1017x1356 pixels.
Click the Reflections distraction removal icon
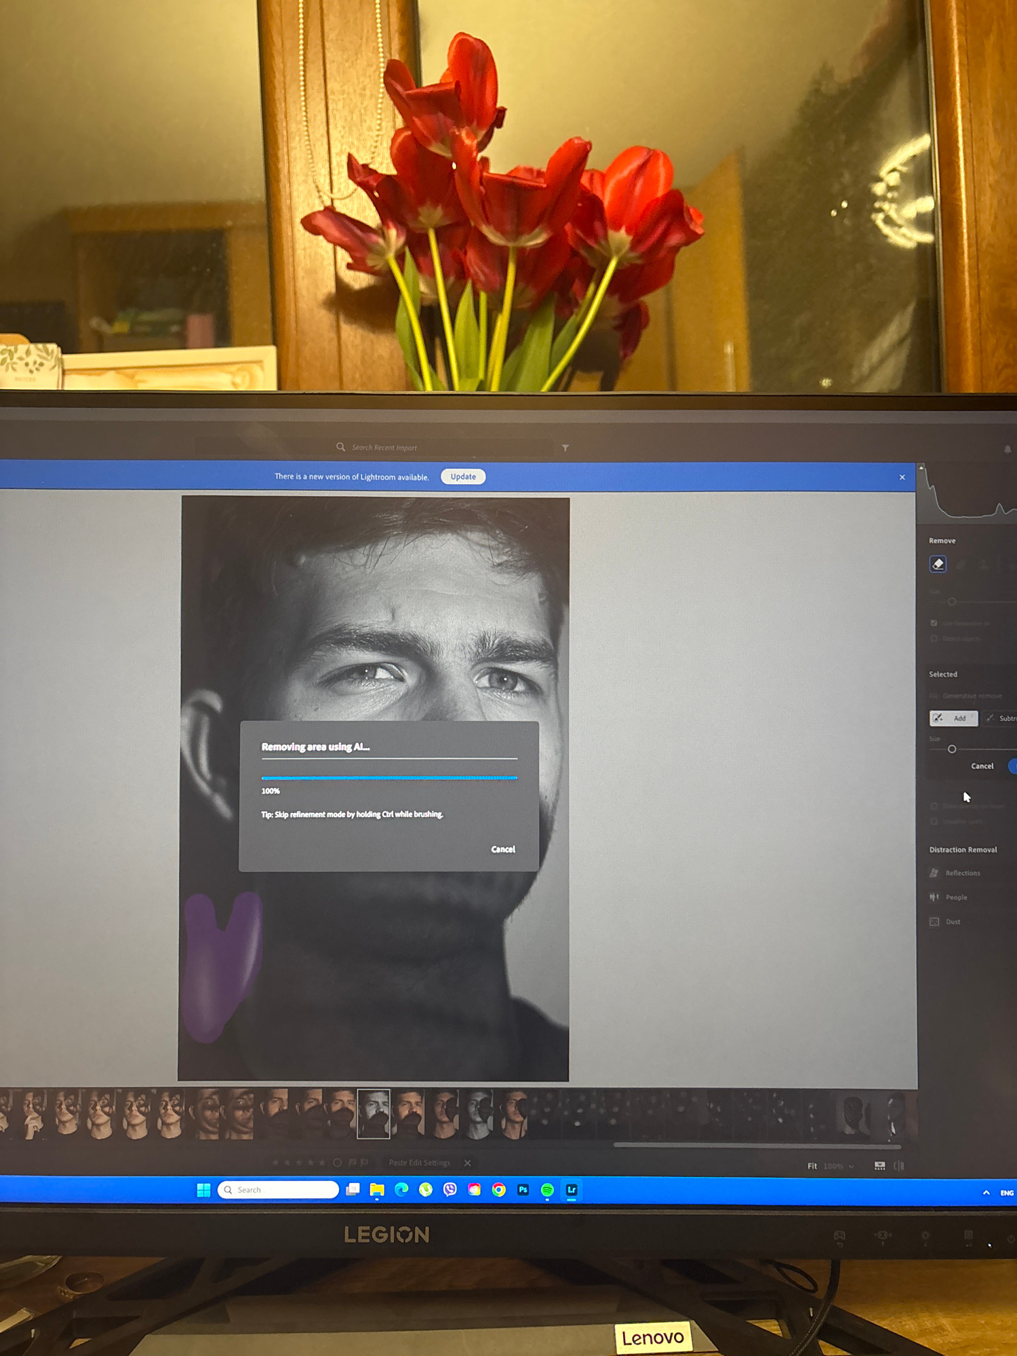pyautogui.click(x=934, y=873)
